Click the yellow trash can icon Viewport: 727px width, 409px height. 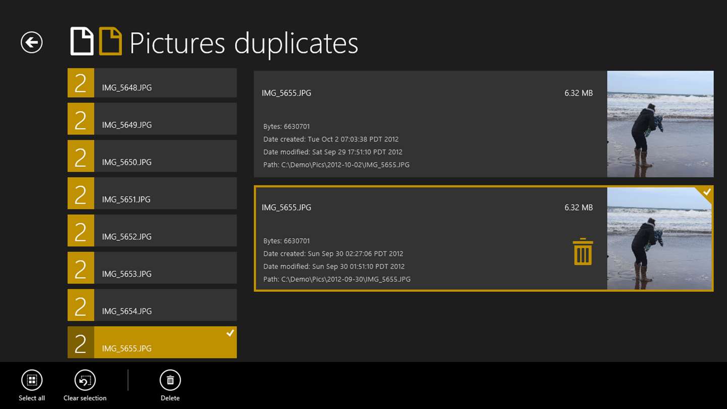coord(583,251)
